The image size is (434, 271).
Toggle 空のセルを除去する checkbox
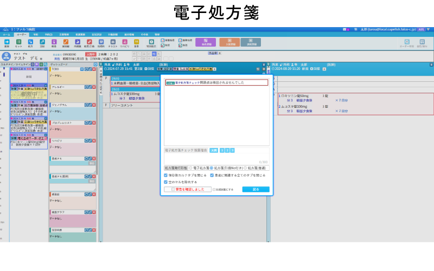(x=166, y=182)
